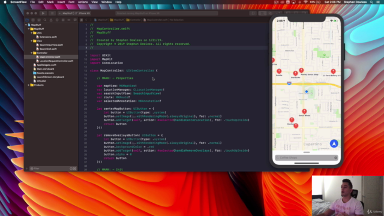
Task: Clear the simulator Coffee Shops search
Action: coord(335,158)
